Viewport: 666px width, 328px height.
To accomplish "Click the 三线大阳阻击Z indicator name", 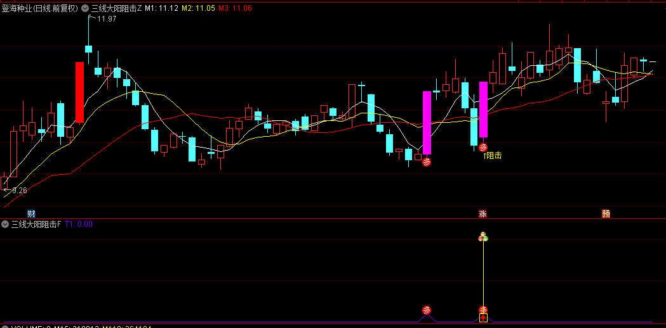I will [x=117, y=8].
